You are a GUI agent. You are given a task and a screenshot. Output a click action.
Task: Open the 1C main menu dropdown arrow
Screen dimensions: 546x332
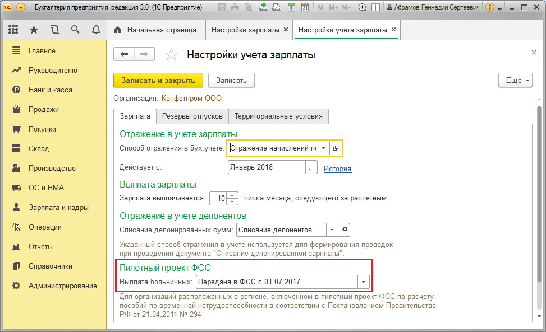(x=21, y=7)
